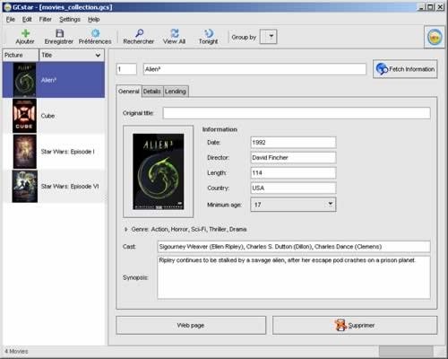Click the movie title field Alien³
The image size is (448, 359).
[254, 69]
